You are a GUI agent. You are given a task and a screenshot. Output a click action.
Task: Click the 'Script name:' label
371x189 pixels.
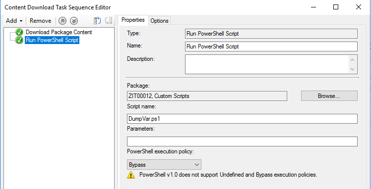pyautogui.click(x=142, y=106)
